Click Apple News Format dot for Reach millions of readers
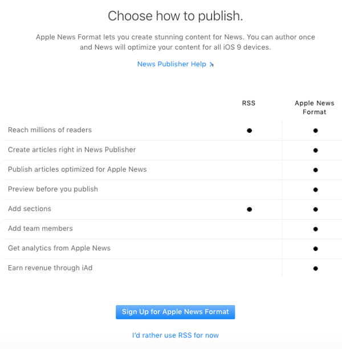The height and width of the screenshot is (349, 342). point(315,131)
